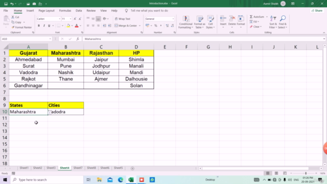Toggle Underline formatting

[x=49, y=26]
